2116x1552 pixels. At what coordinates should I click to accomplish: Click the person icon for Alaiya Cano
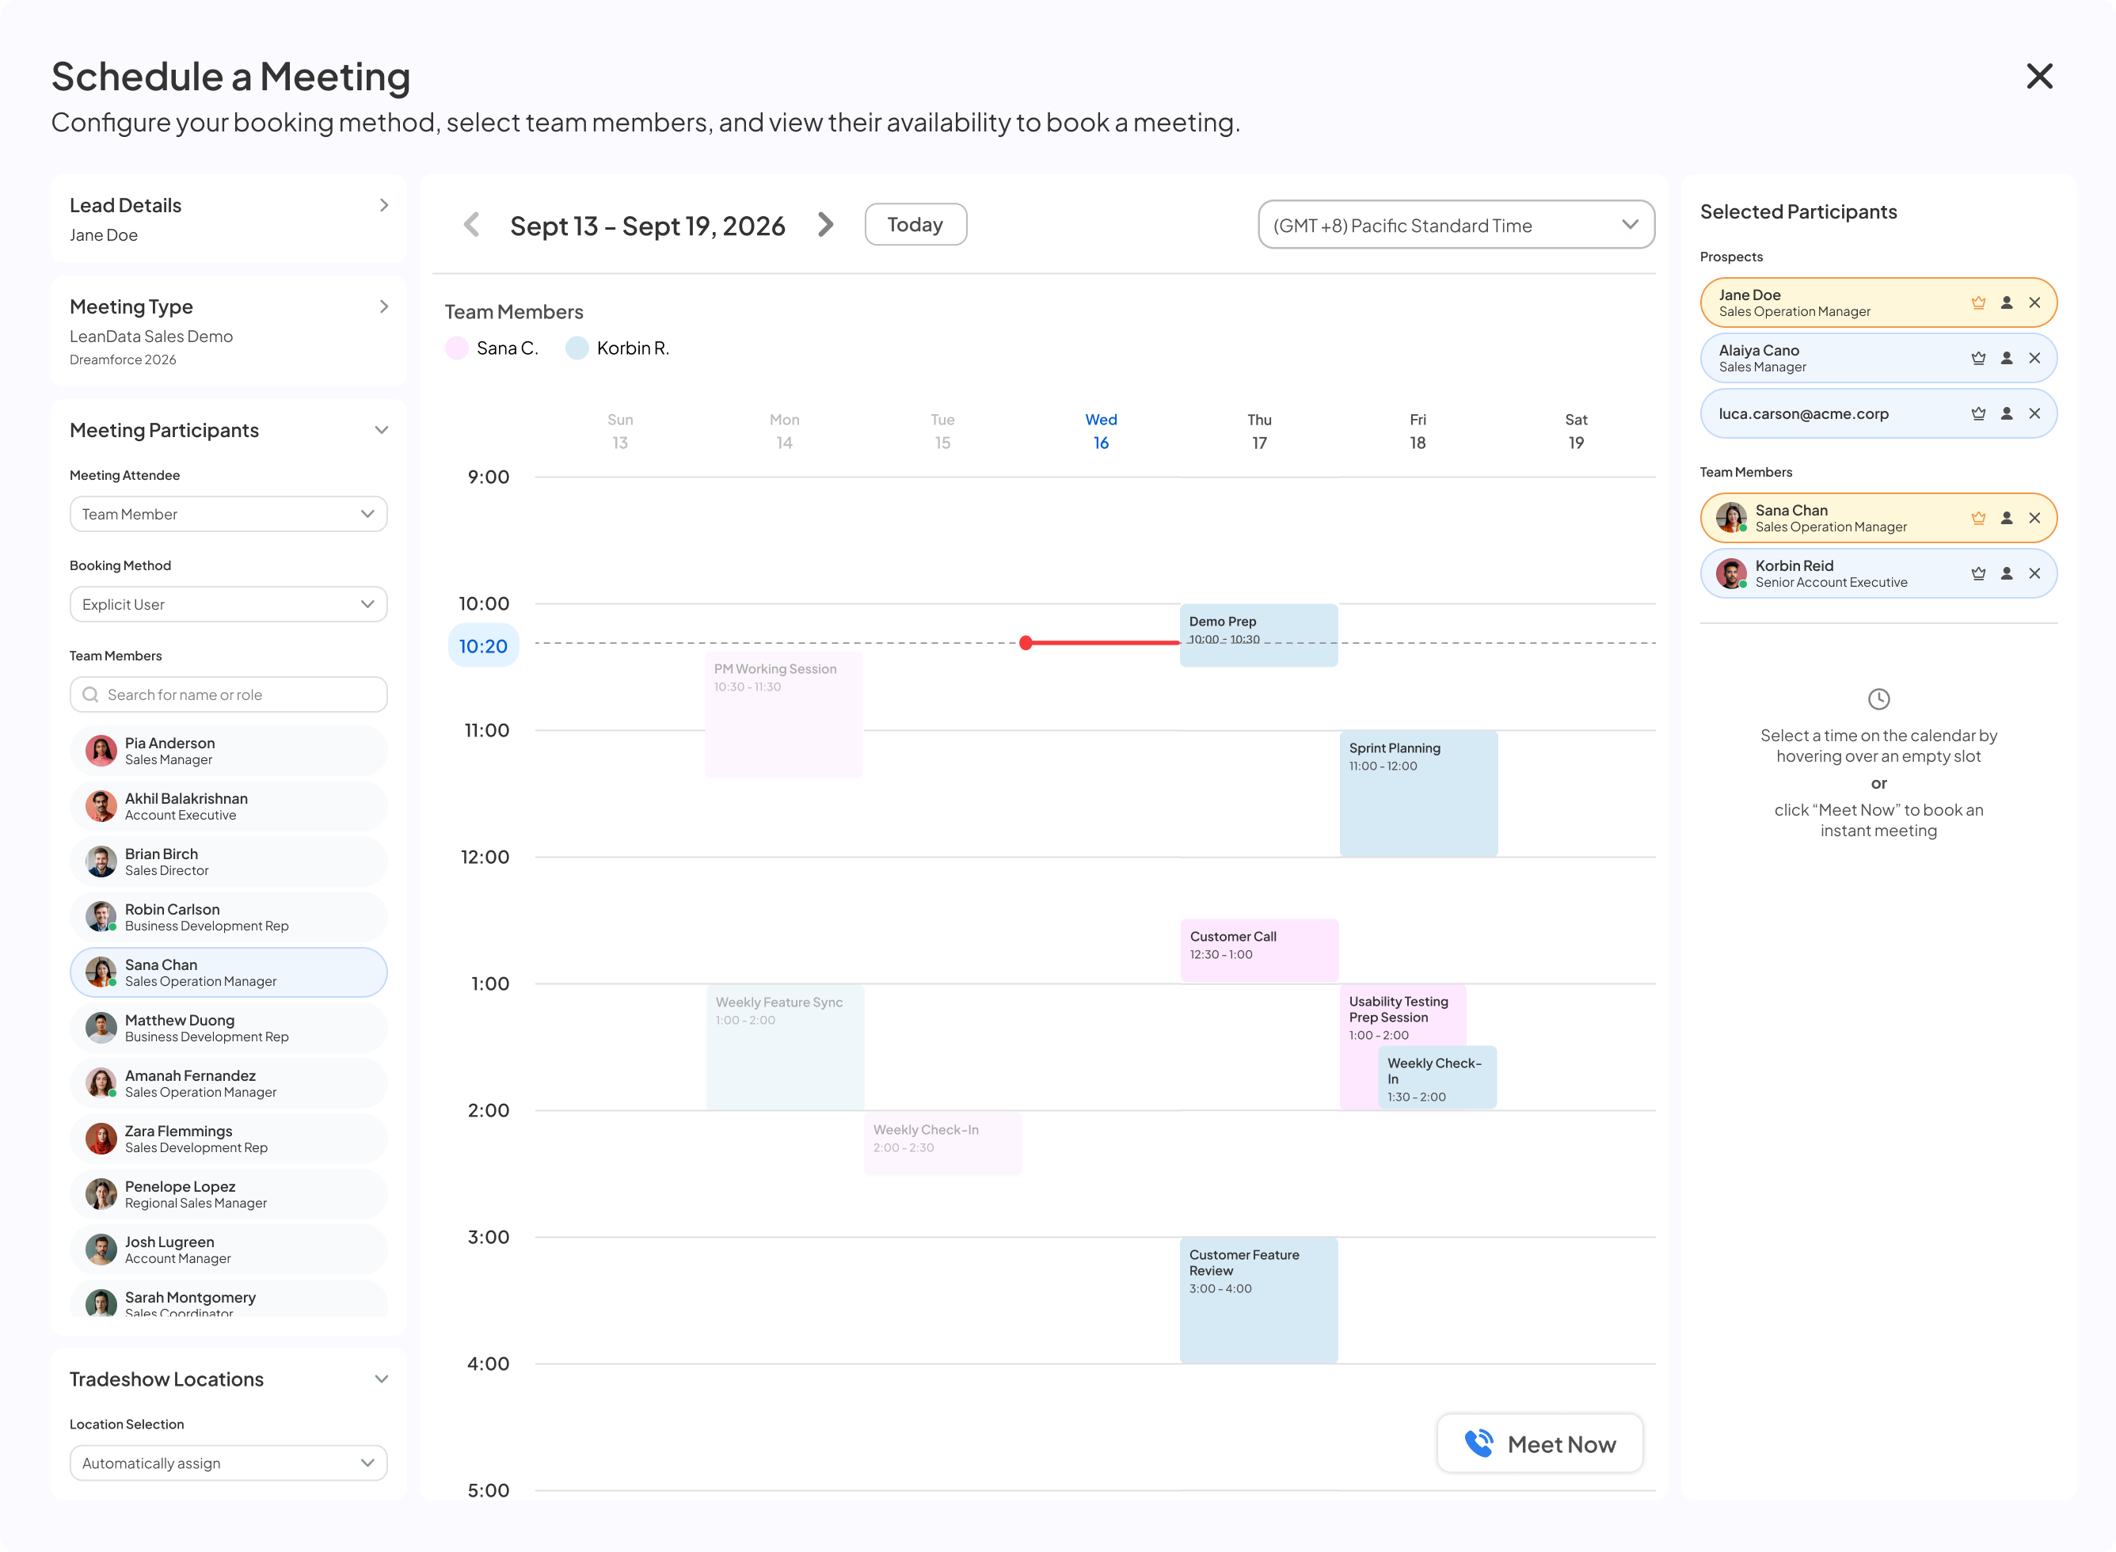[x=2006, y=358]
